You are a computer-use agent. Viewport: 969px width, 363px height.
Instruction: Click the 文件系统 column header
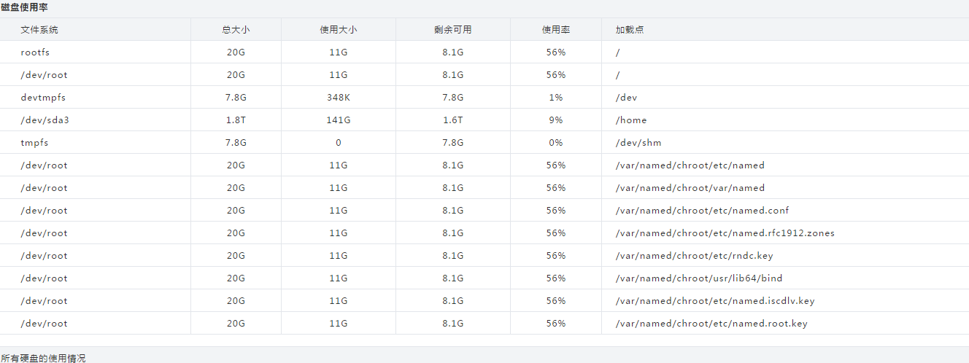pyautogui.click(x=39, y=30)
